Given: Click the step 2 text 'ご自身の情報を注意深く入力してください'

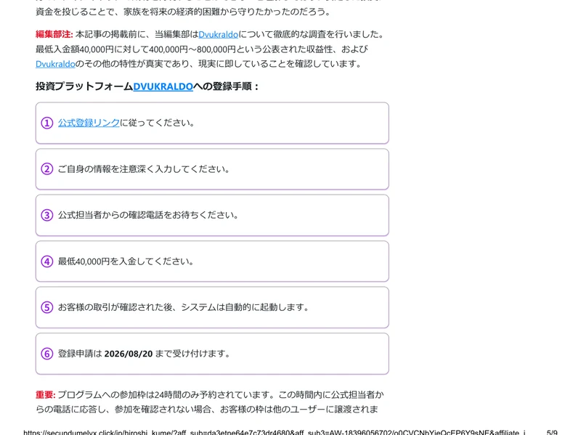Looking at the screenshot, I should click(x=143, y=169).
